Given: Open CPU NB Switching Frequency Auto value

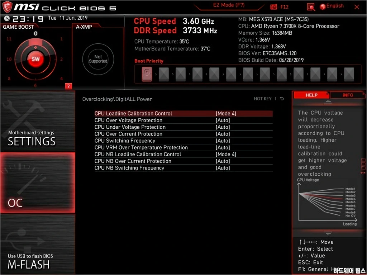Looking at the screenshot, I should pyautogui.click(x=223, y=168).
